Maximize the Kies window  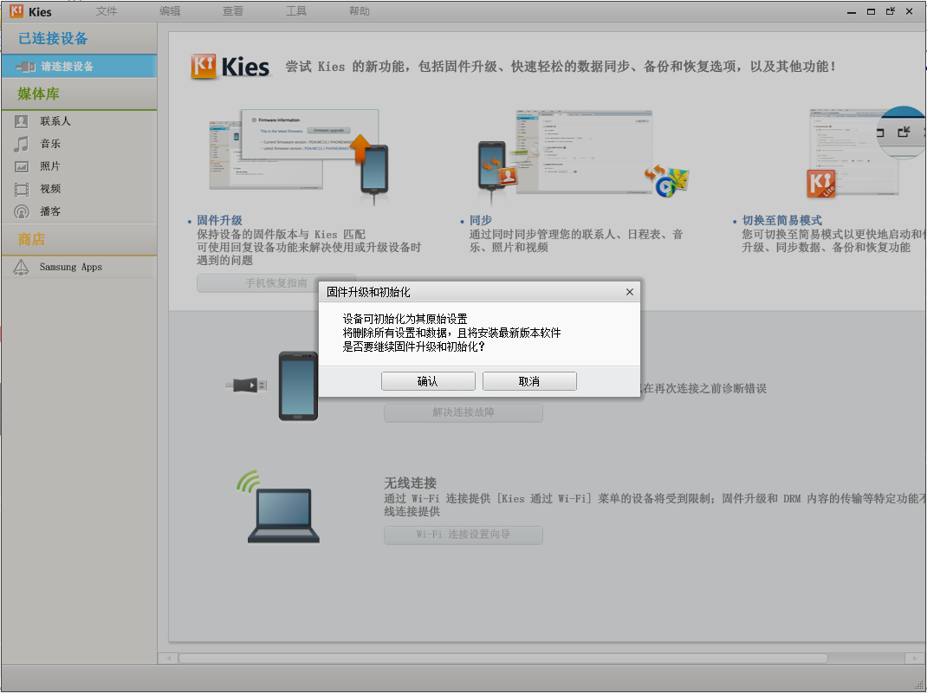pyautogui.click(x=871, y=11)
